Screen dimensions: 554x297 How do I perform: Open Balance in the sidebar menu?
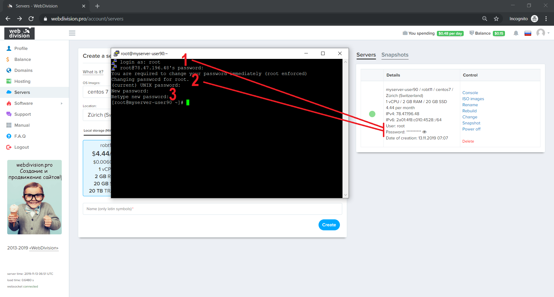pyautogui.click(x=23, y=59)
